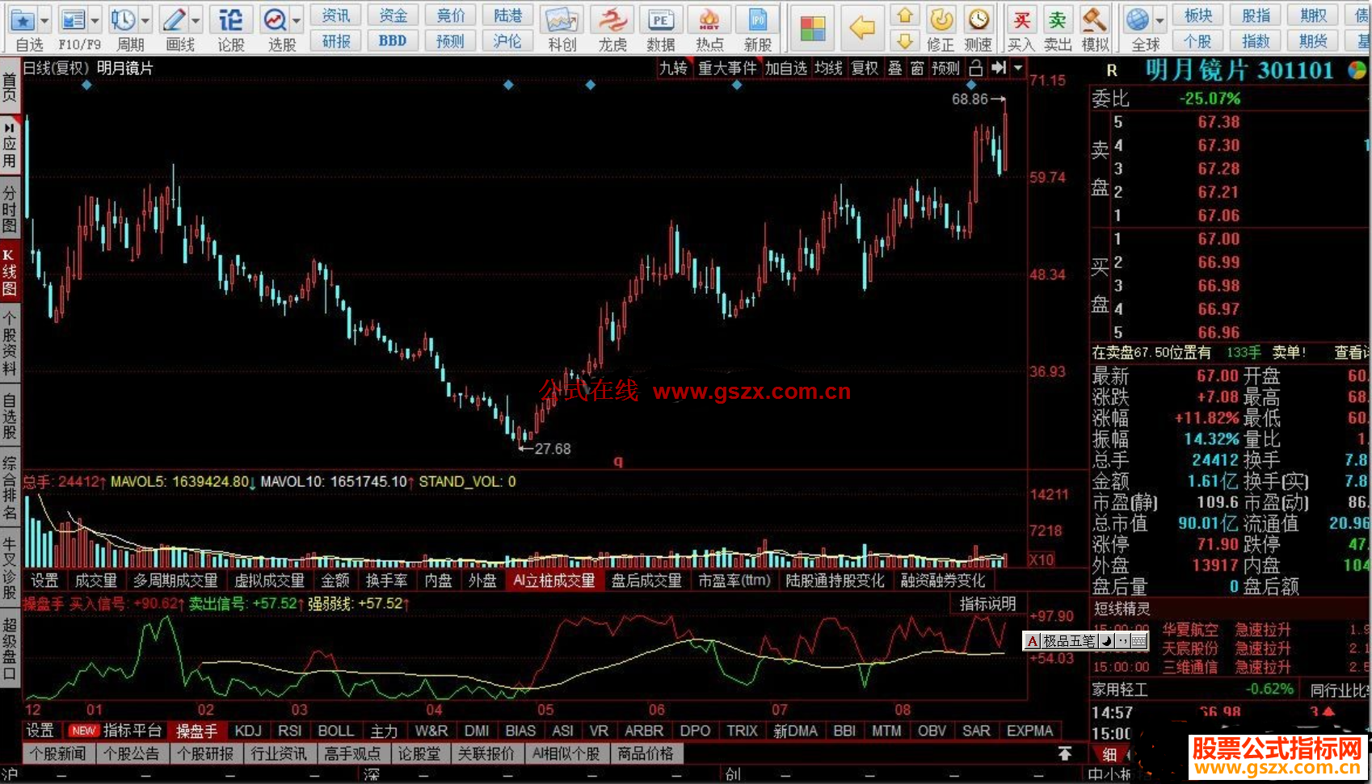The image size is (1372, 784).
Task: Expand the F10/F9 dropdown arrow
Action: coord(95,20)
